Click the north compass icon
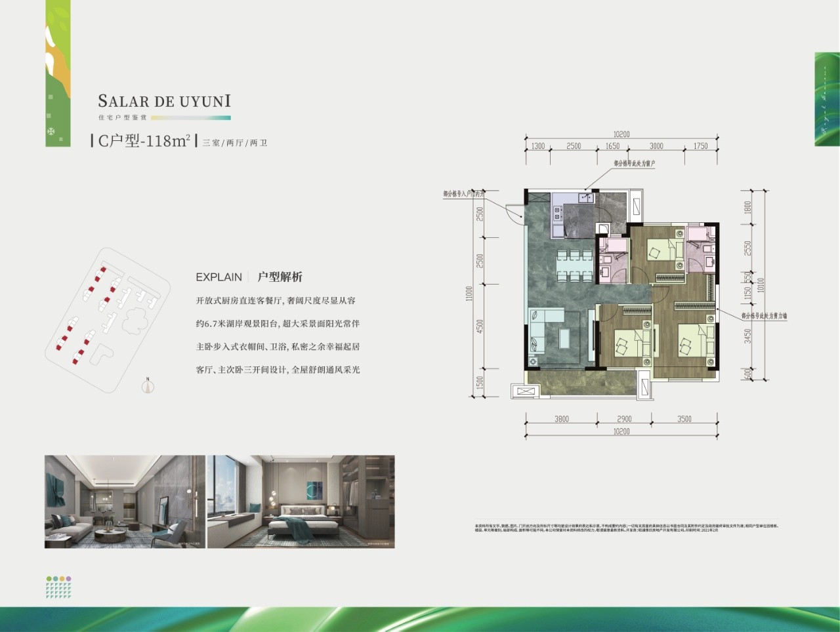 tap(148, 386)
